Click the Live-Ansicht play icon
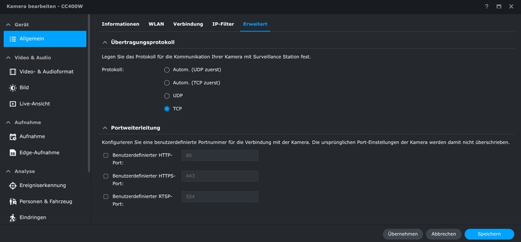The height and width of the screenshot is (242, 521). 13,104
